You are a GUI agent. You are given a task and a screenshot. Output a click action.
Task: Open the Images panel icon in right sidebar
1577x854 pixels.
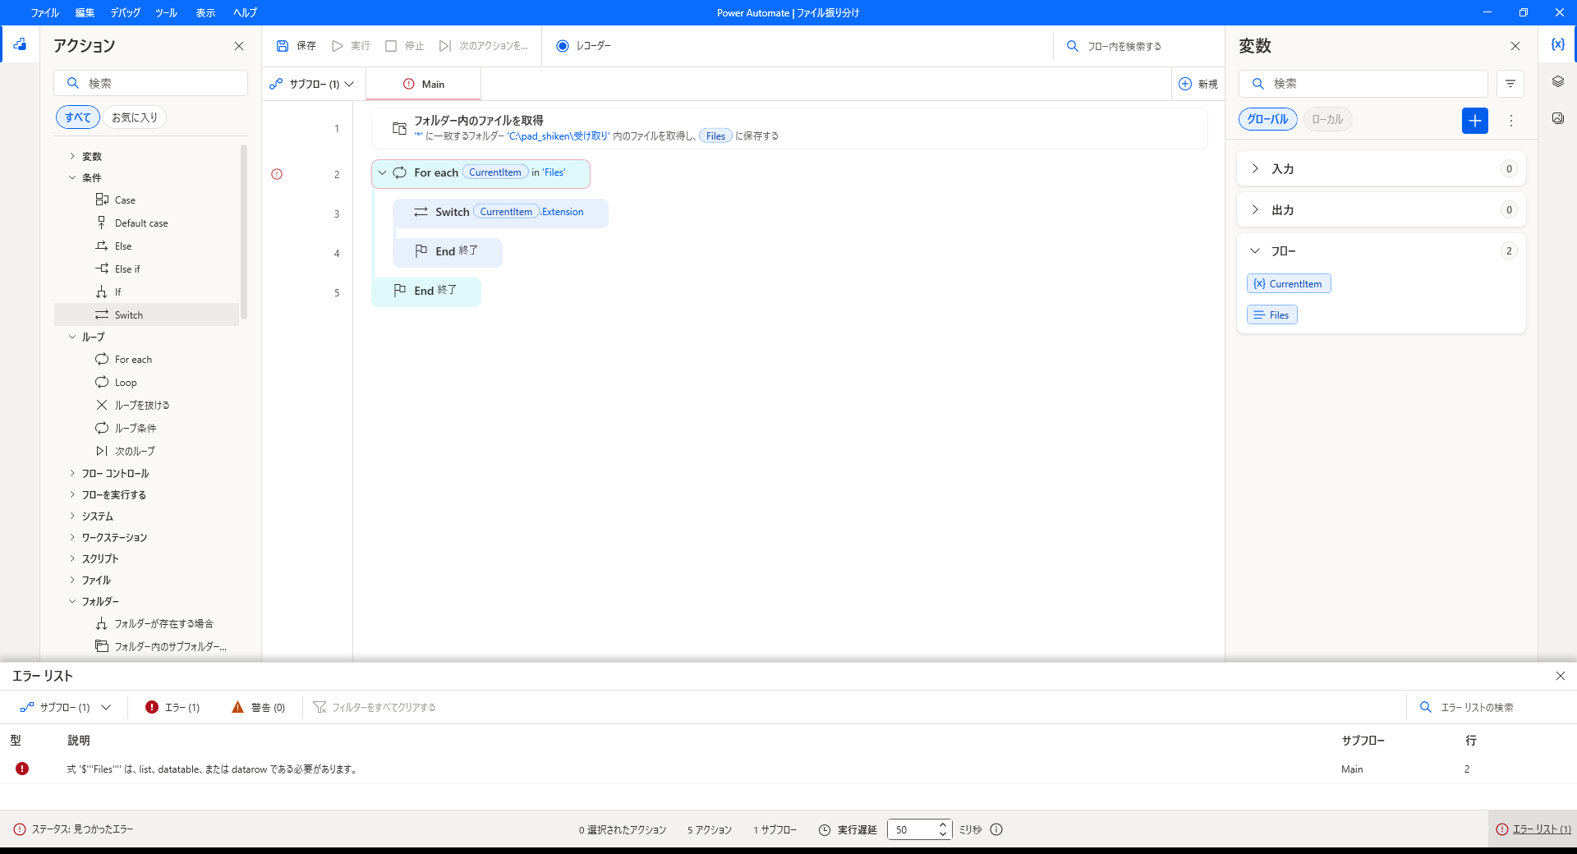(1557, 118)
